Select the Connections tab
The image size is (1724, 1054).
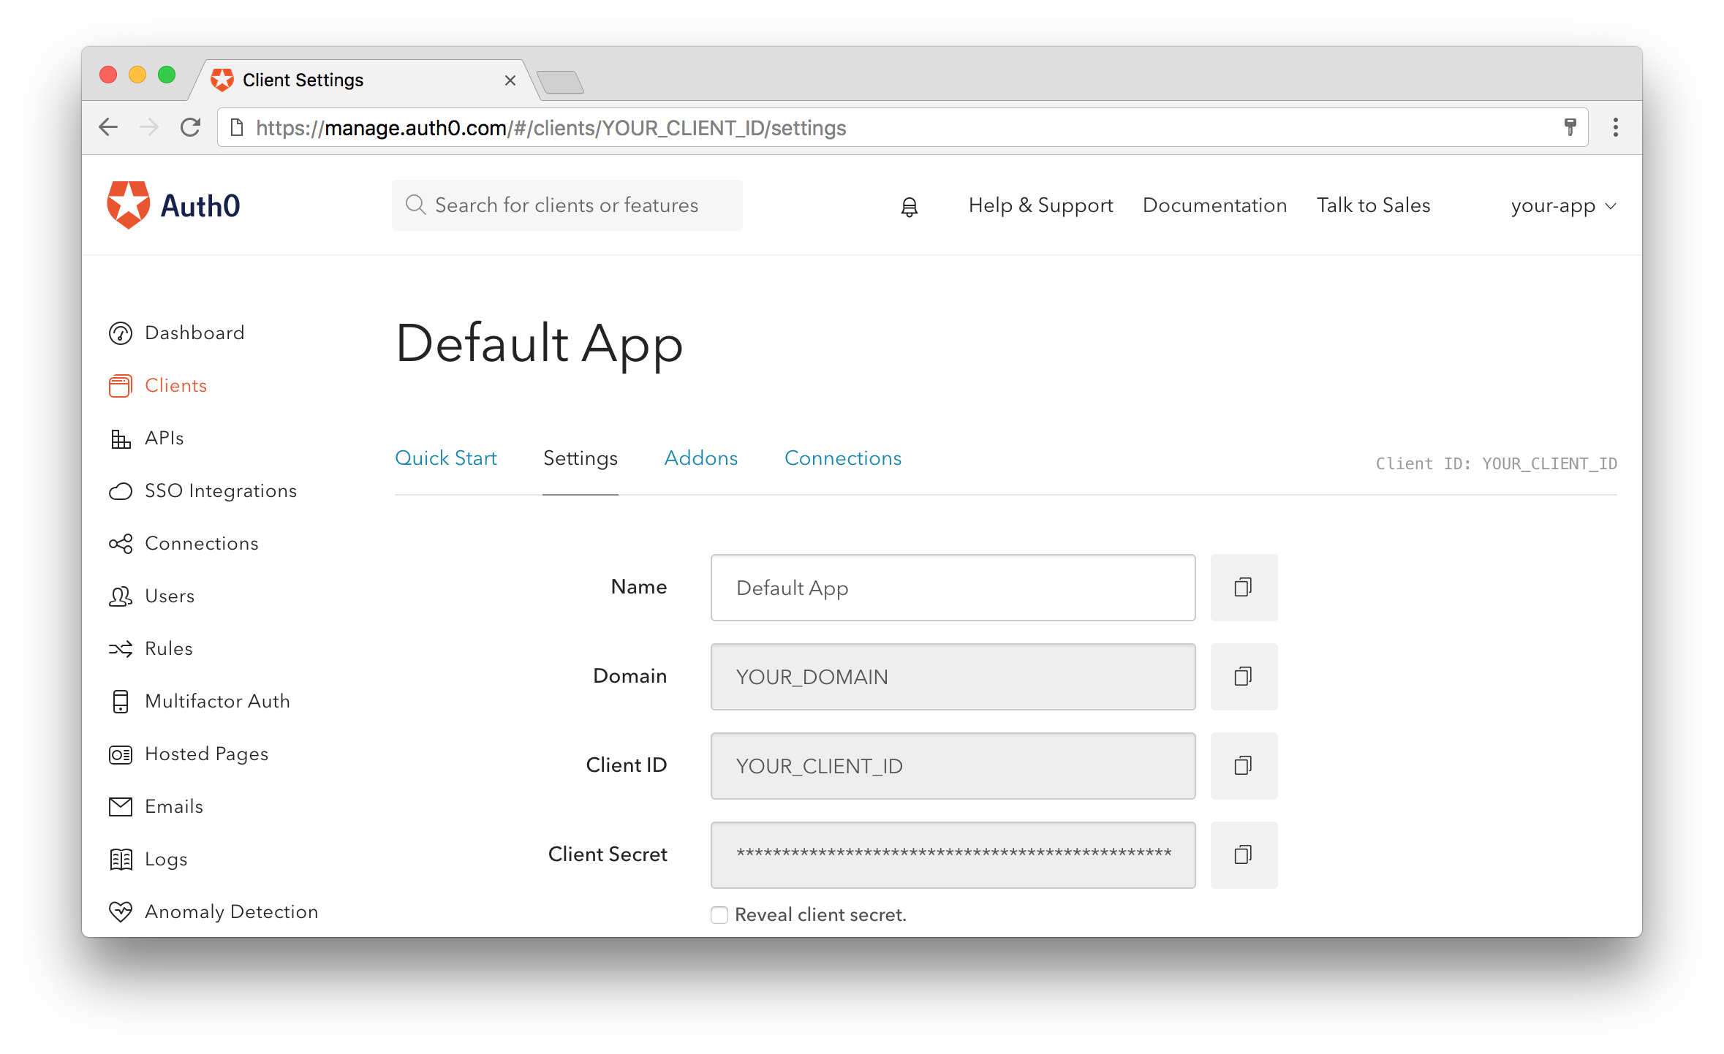(844, 457)
